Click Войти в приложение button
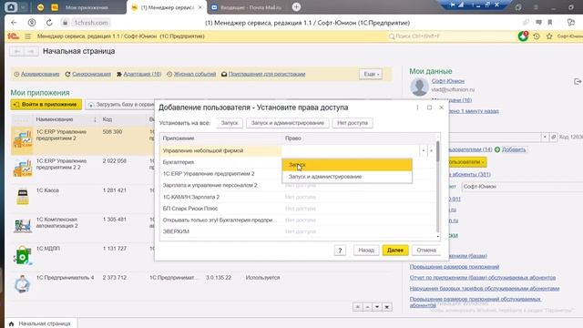The image size is (583, 328). coord(46,105)
